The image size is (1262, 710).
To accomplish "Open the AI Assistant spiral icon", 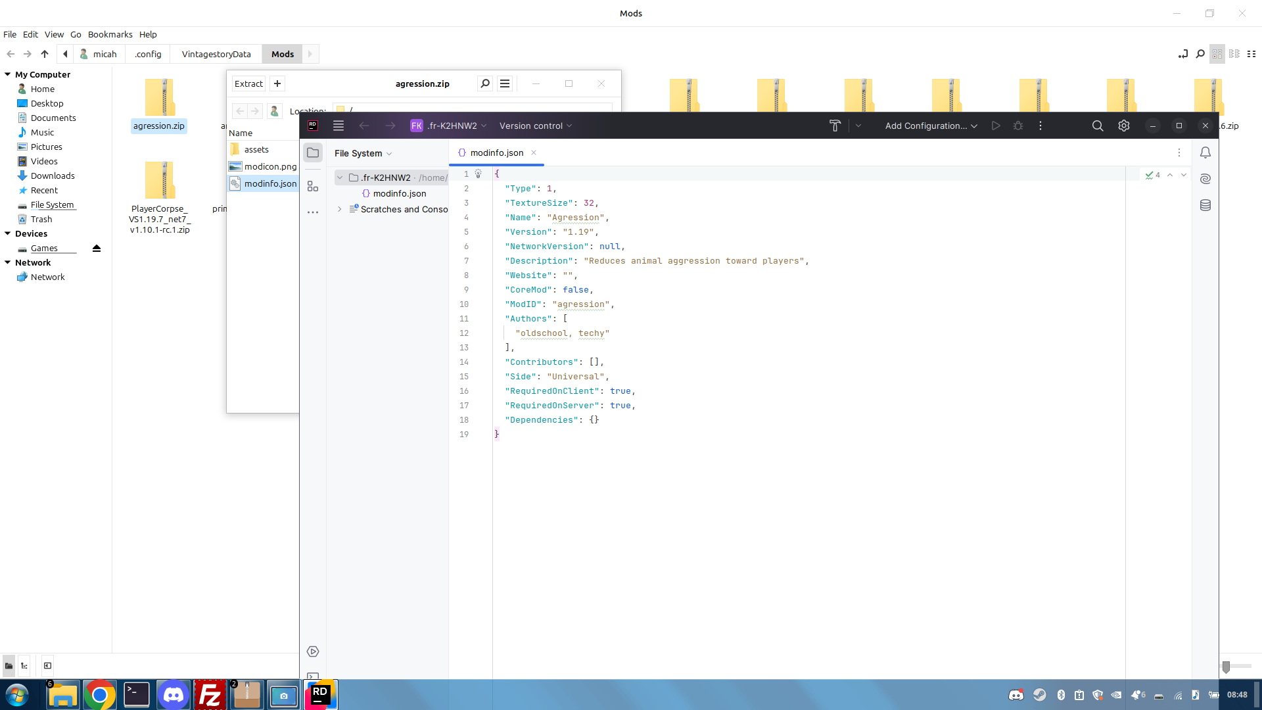I will pos(1205,179).
